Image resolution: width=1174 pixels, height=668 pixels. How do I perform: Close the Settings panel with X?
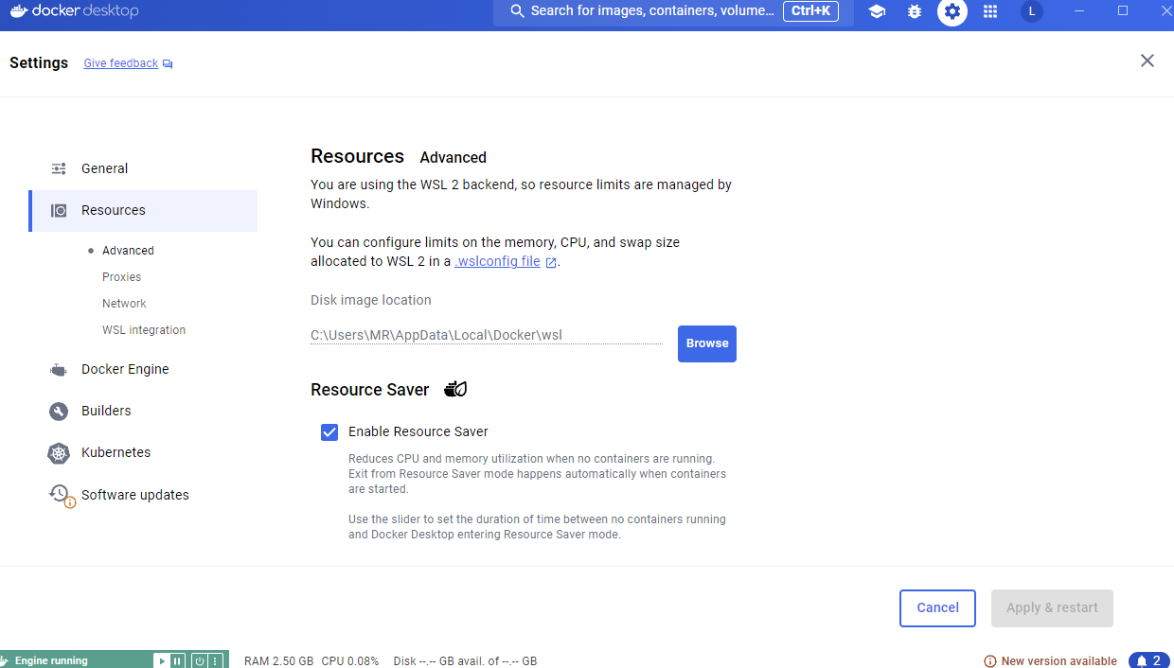pyautogui.click(x=1147, y=61)
